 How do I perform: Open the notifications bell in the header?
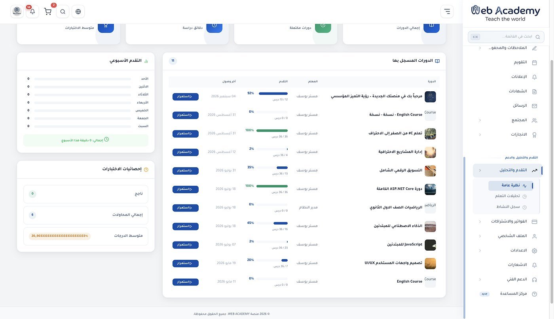[x=32, y=11]
